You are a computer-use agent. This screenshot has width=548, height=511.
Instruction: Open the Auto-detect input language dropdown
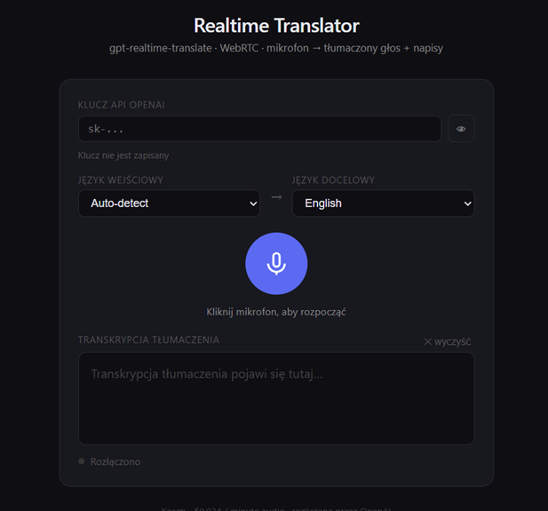pyautogui.click(x=169, y=204)
